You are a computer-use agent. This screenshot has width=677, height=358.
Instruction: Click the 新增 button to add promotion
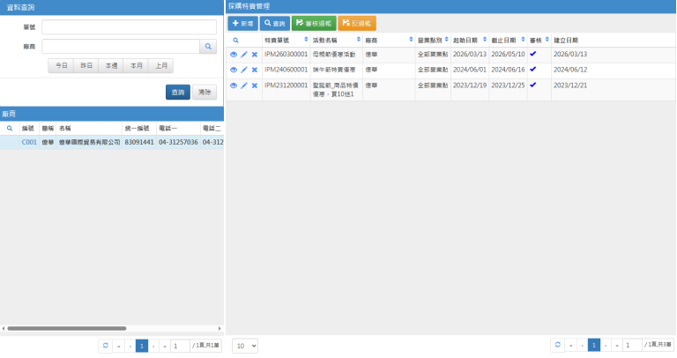click(242, 23)
